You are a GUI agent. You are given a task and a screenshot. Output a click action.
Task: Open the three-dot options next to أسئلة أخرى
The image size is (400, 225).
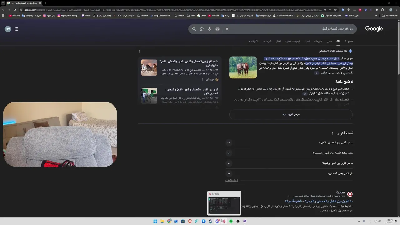point(332,133)
